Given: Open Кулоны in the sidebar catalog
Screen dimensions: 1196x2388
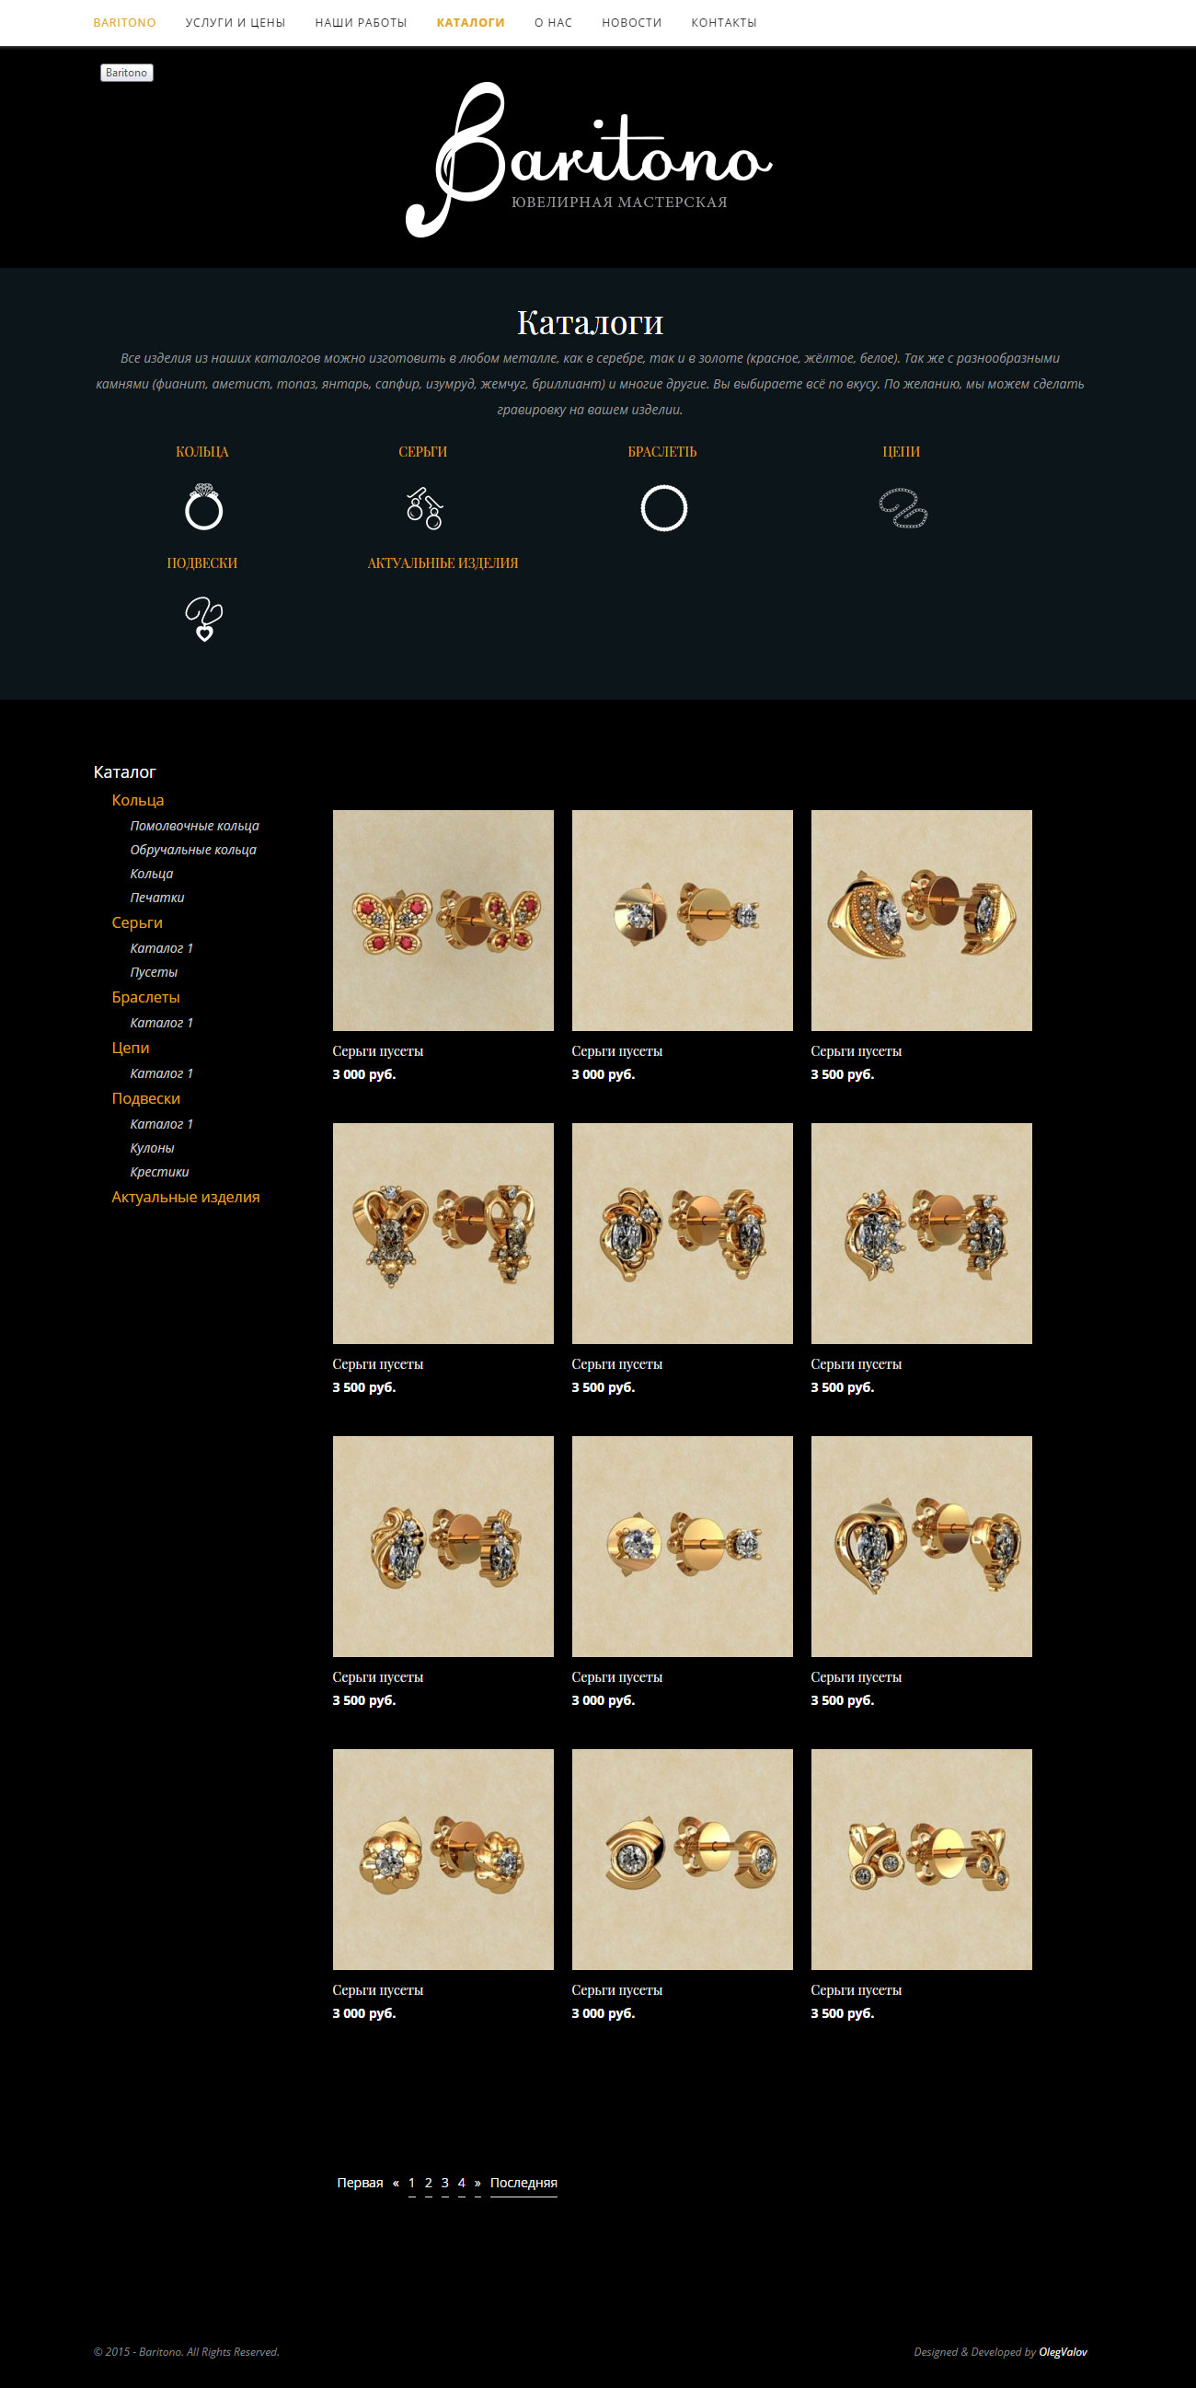Looking at the screenshot, I should coord(152,1149).
